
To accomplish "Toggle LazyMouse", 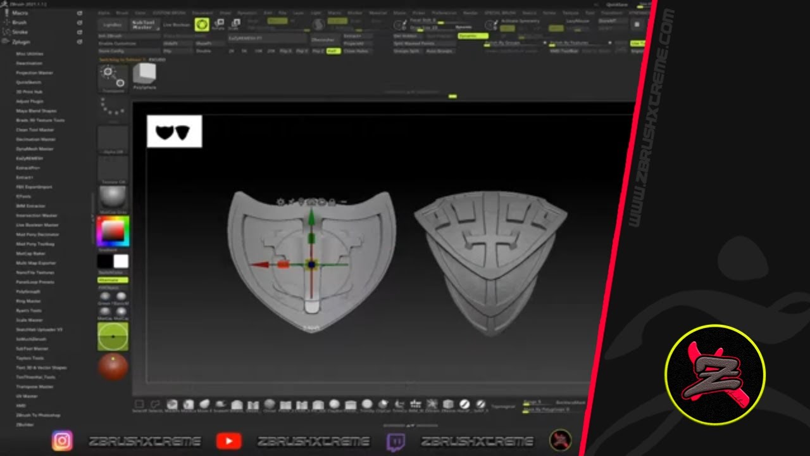I will (x=579, y=21).
